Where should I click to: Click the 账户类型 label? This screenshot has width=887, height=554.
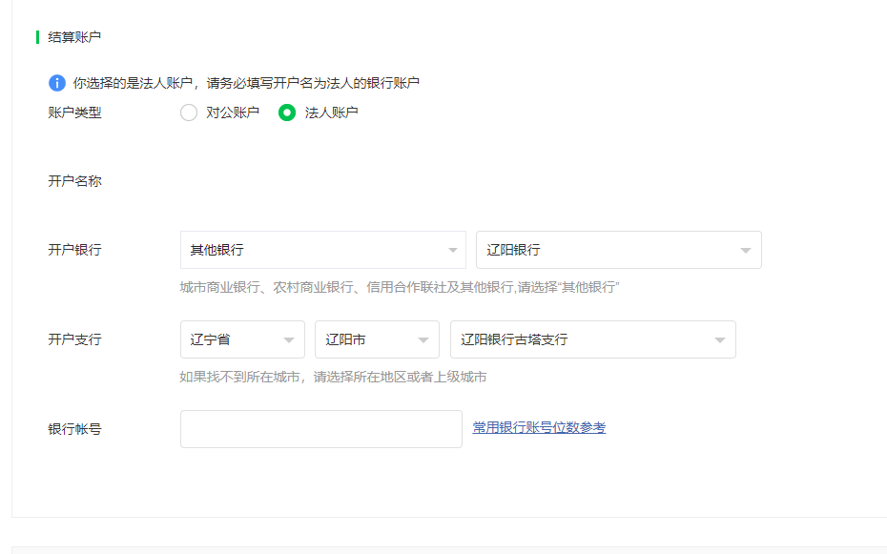[x=74, y=113]
